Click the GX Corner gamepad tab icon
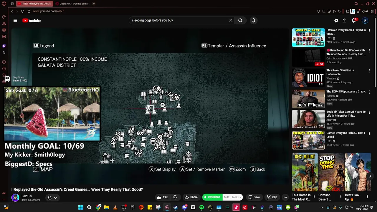377x212 pixels. (12, 4)
